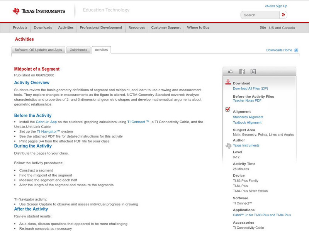Share on Facebook icon
Screen dimensions: 309x231
(242, 71)
